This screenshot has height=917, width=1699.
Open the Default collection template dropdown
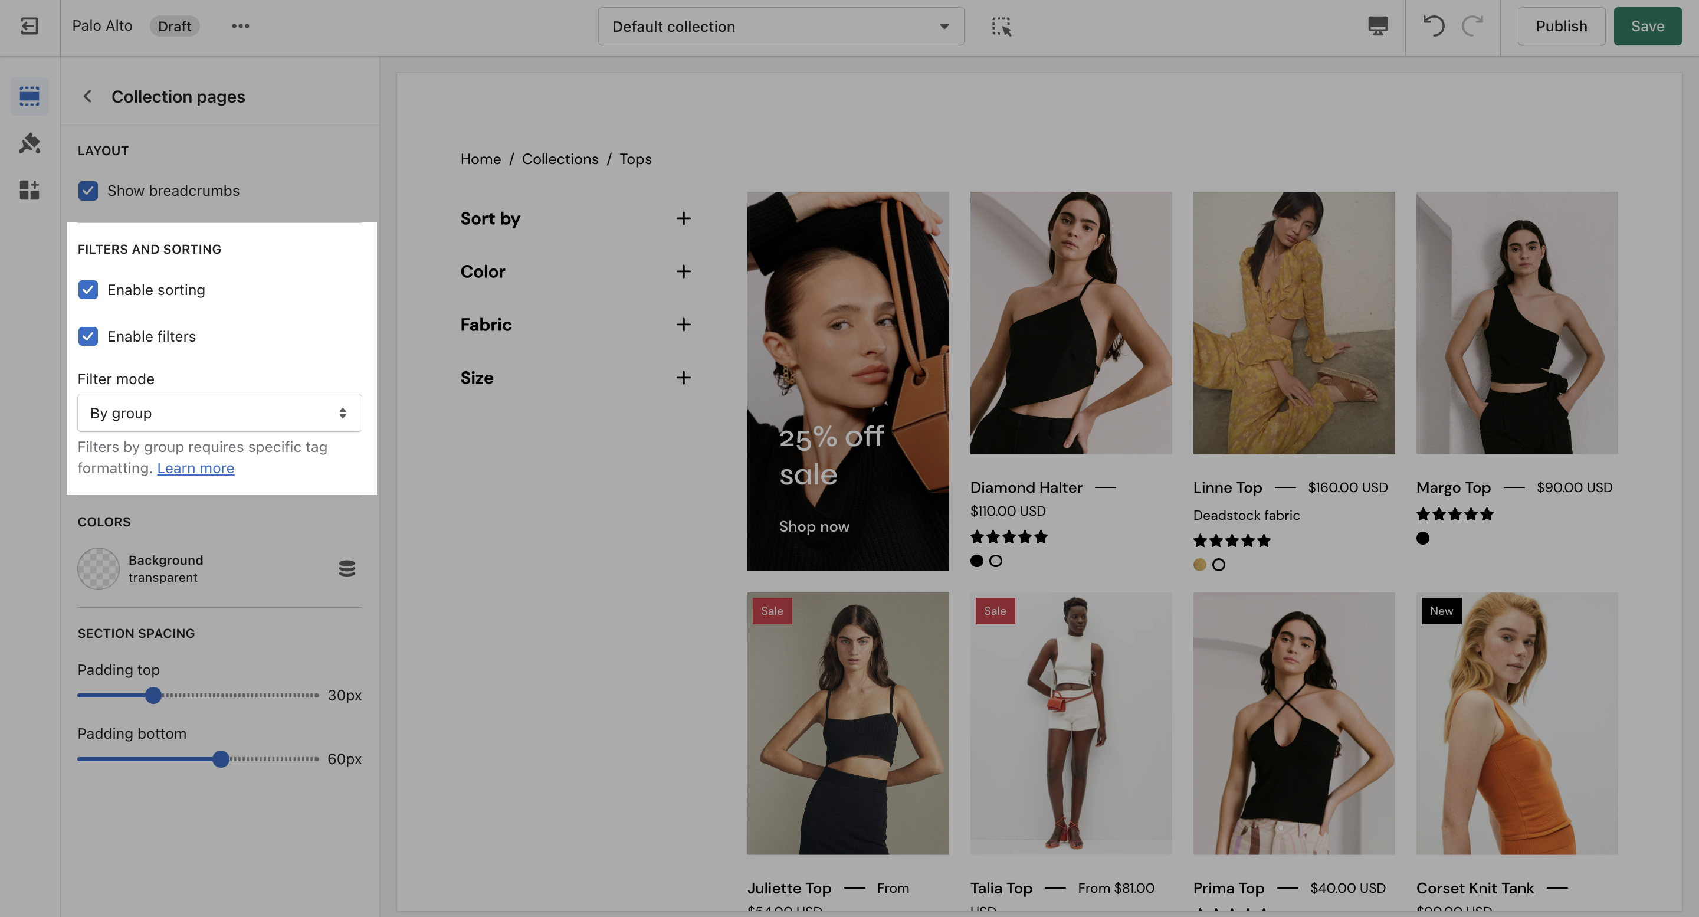[780, 27]
